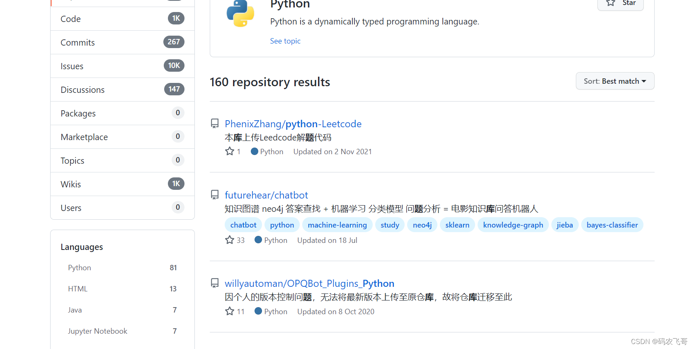Click the study topic tag
This screenshot has height=349, width=694.
pos(390,225)
